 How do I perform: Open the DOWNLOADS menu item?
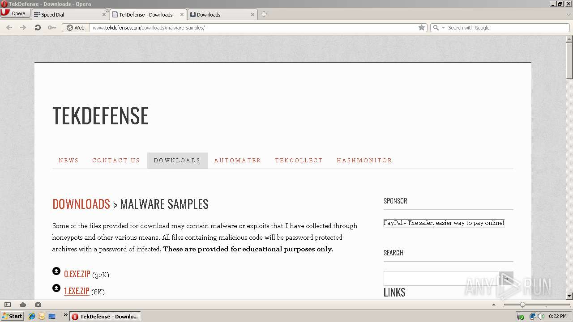pos(177,160)
